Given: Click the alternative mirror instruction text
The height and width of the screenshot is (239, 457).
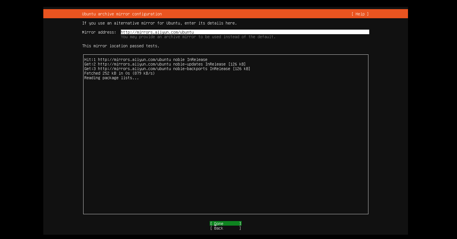Looking at the screenshot, I should [159, 23].
